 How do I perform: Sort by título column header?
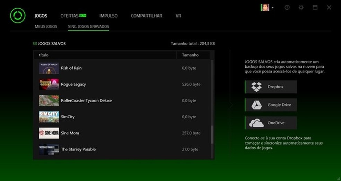pyautogui.click(x=105, y=55)
